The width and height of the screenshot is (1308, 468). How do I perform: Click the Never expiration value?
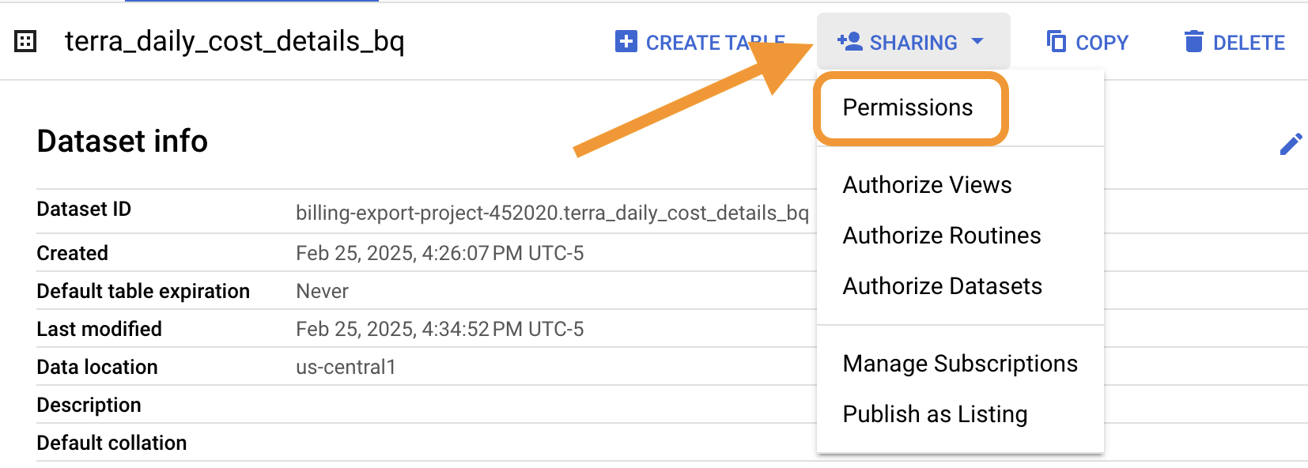pyautogui.click(x=322, y=292)
